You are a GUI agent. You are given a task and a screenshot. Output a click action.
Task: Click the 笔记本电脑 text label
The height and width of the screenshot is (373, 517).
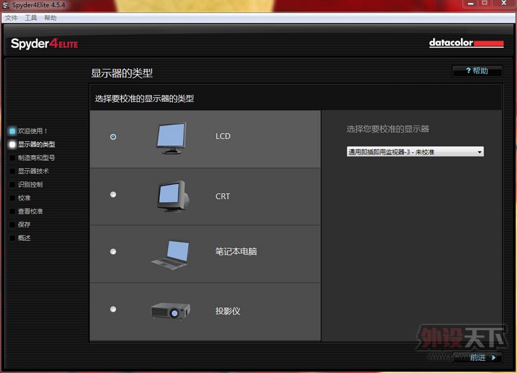(x=236, y=251)
